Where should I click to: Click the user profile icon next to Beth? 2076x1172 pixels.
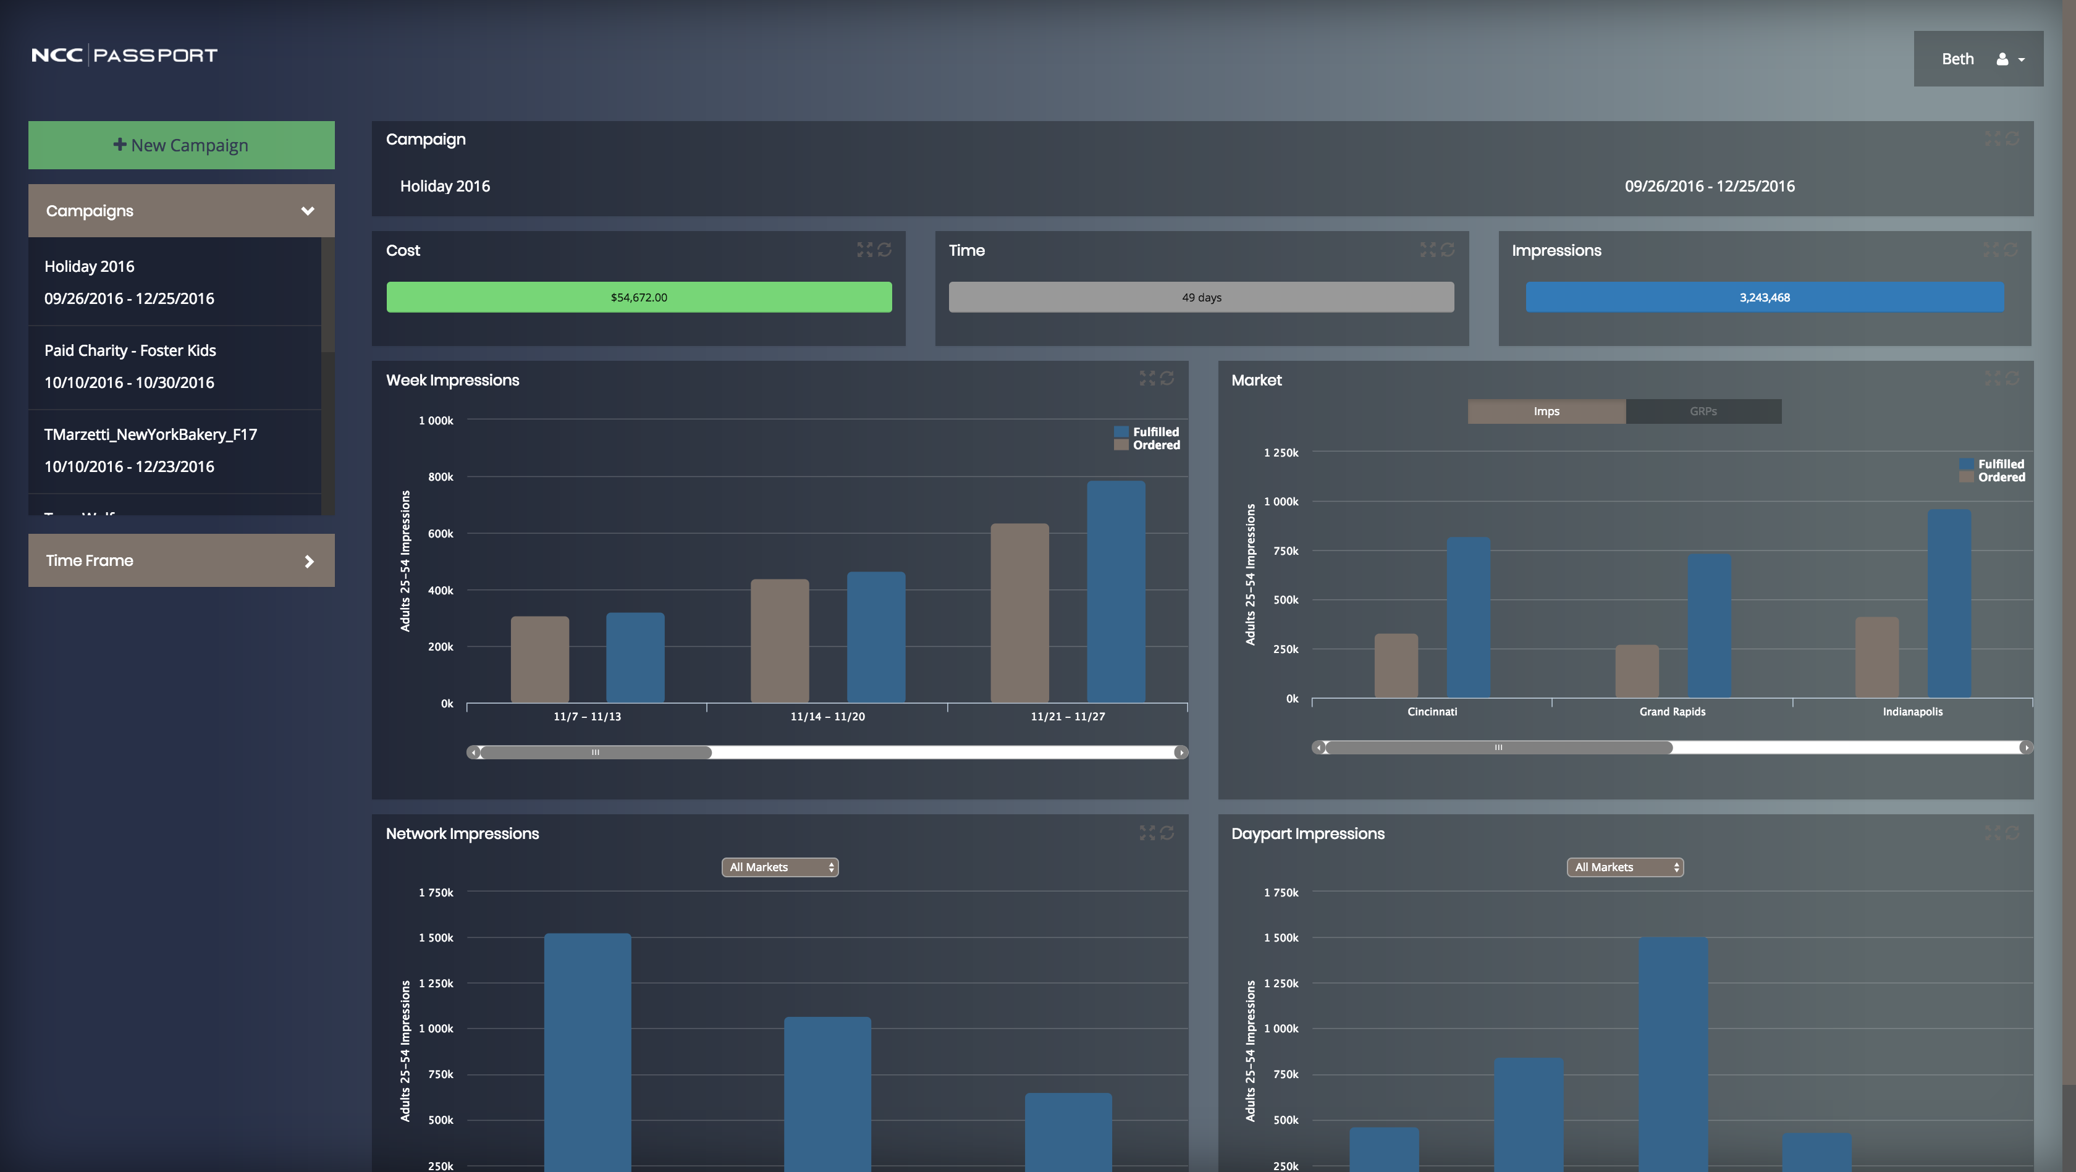coord(2002,59)
